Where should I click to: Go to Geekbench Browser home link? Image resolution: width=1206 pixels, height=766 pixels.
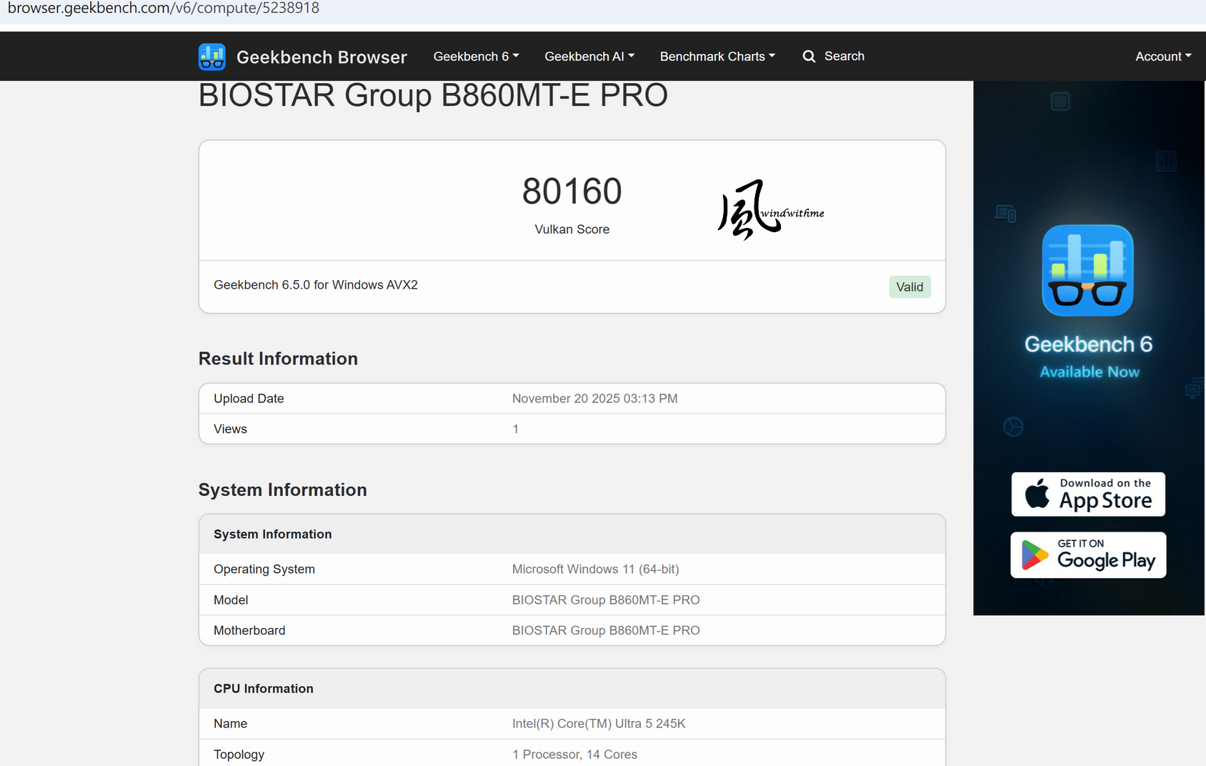(x=322, y=57)
